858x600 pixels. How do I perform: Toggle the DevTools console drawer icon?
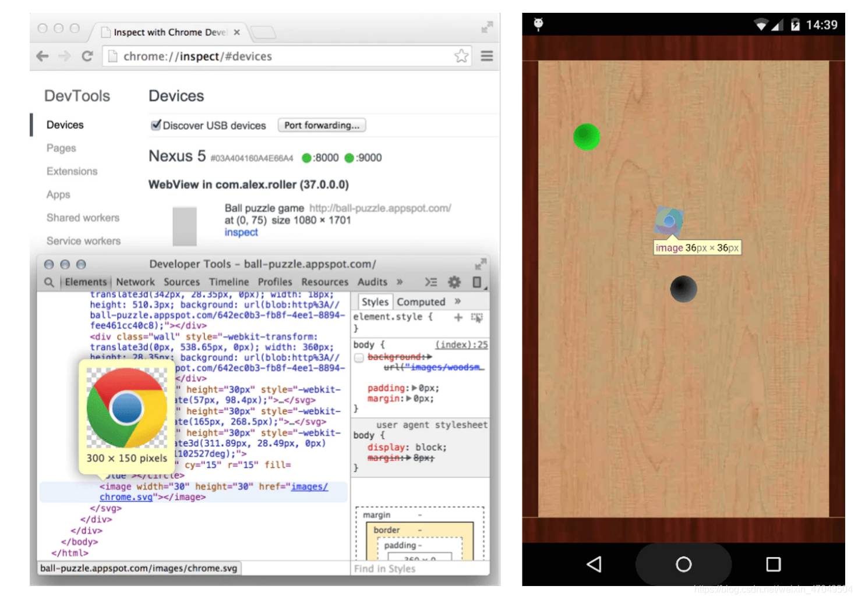tap(430, 282)
